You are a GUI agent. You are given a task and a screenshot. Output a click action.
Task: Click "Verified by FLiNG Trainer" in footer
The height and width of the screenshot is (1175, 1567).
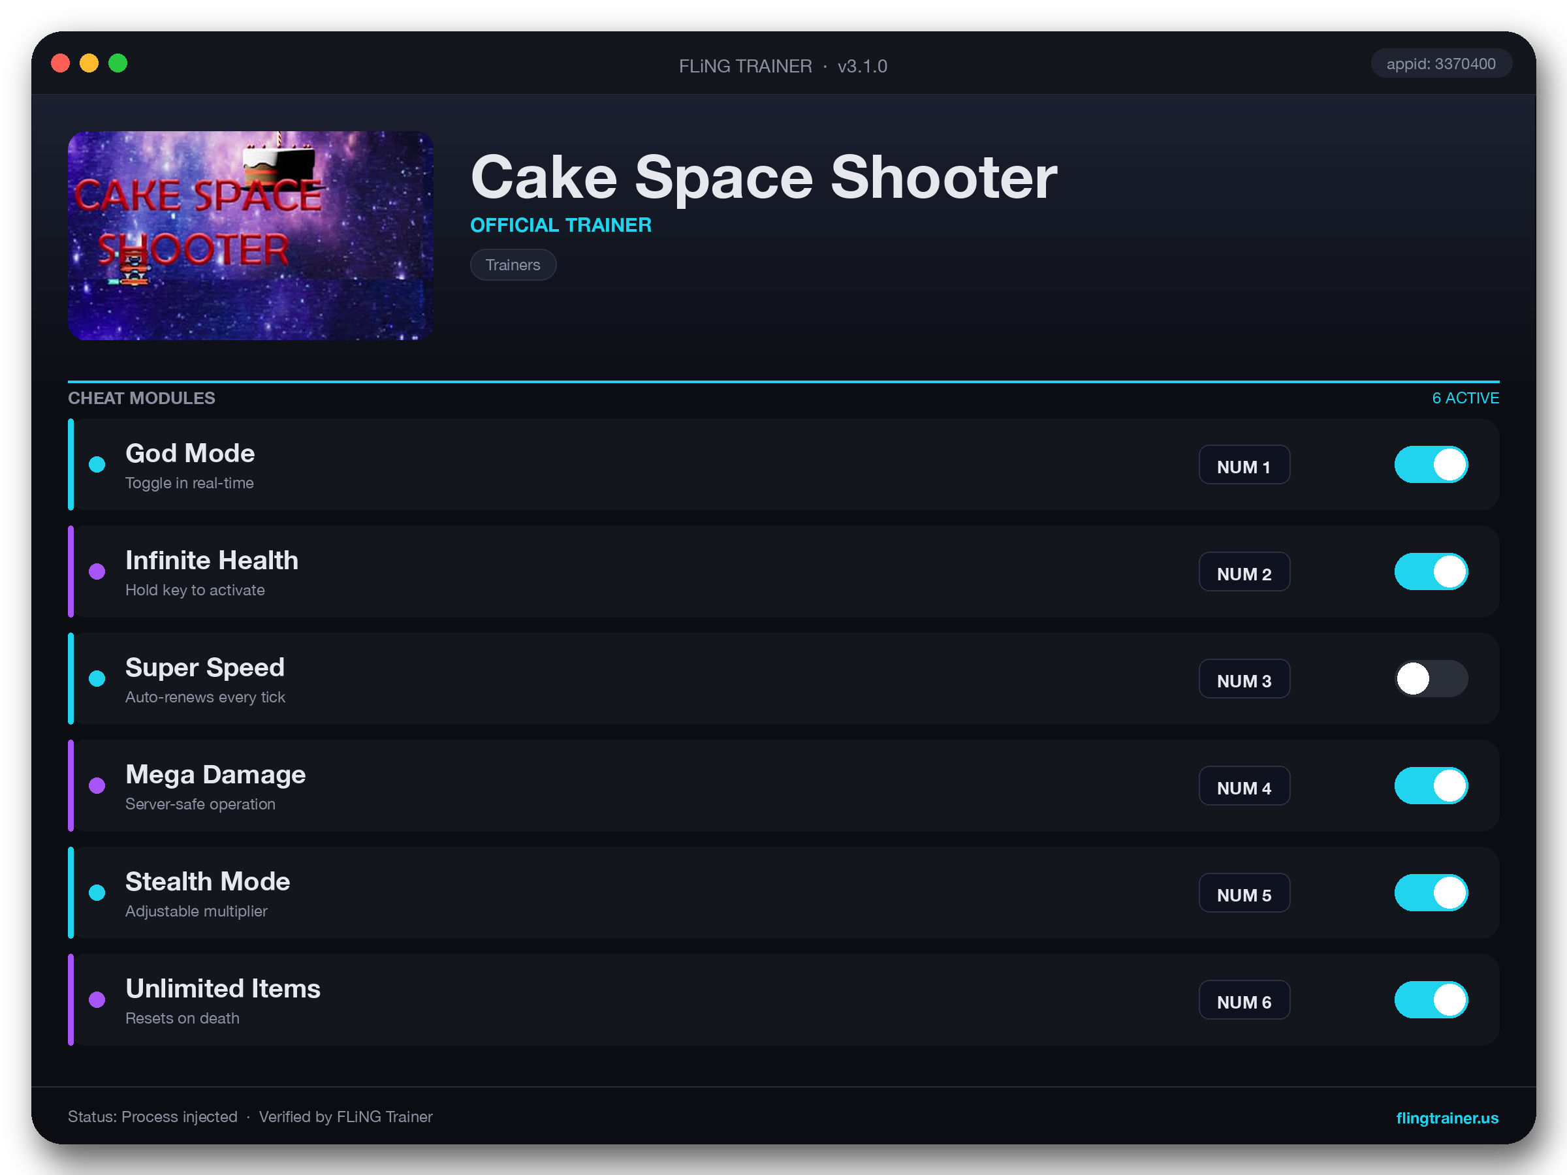345,1117
